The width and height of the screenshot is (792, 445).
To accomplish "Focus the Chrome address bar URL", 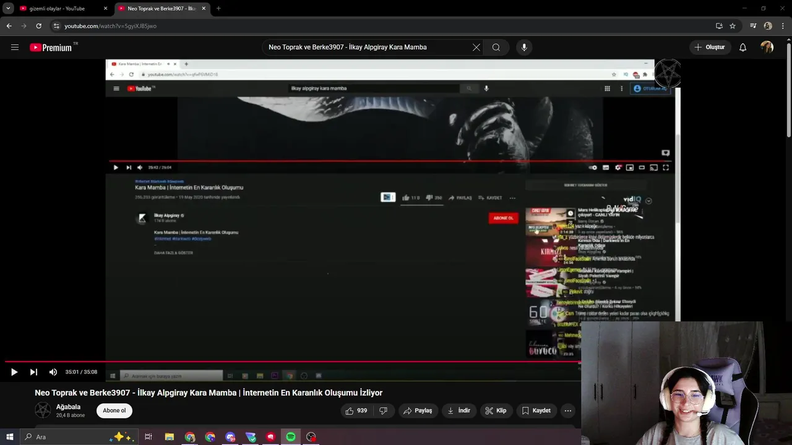I will 111,26.
